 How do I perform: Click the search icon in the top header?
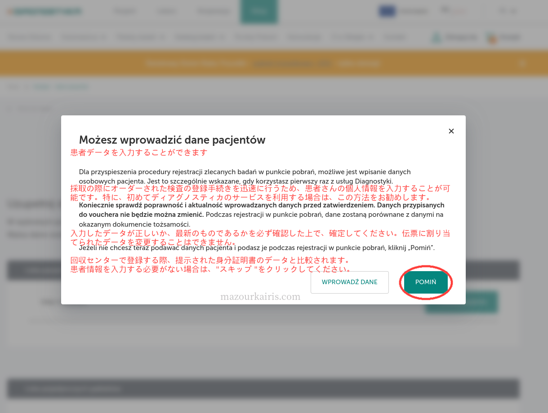[445, 10]
